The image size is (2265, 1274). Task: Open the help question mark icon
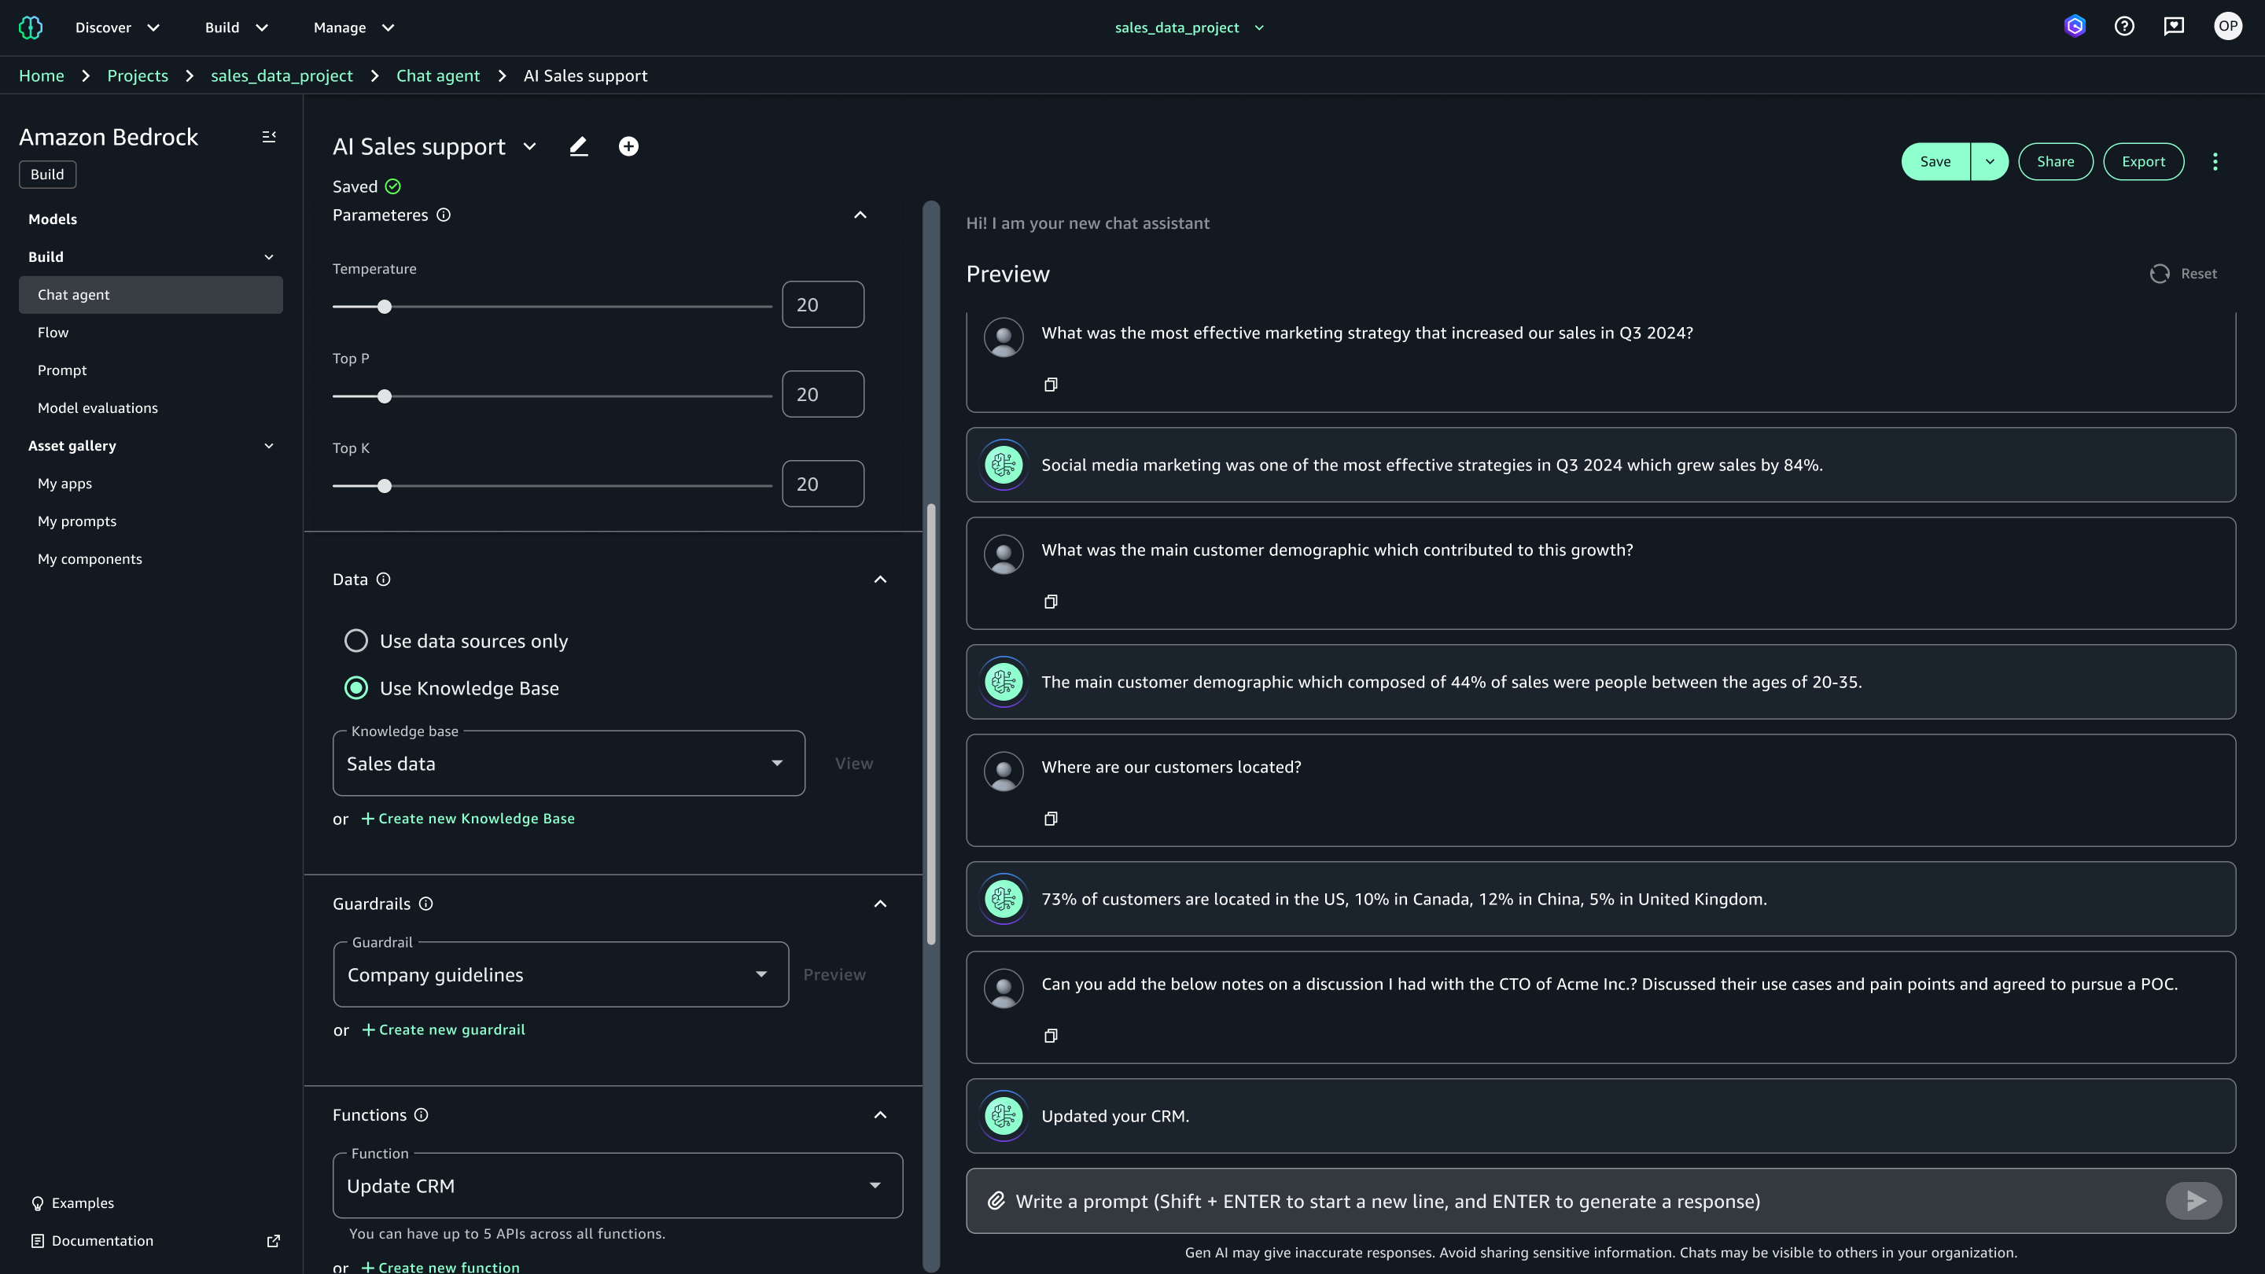[2124, 25]
